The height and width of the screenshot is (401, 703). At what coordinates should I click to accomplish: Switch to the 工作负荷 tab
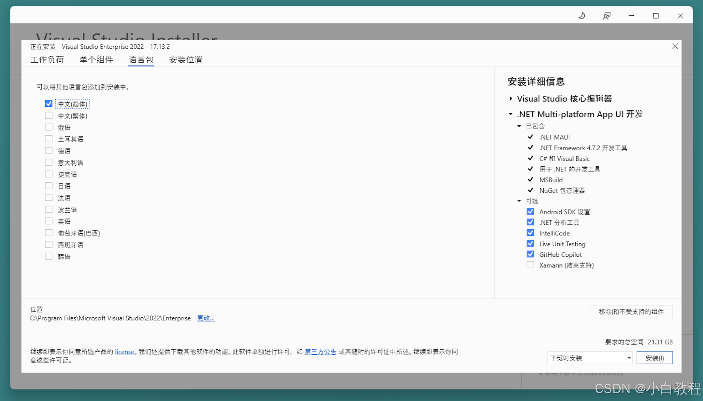pos(47,59)
